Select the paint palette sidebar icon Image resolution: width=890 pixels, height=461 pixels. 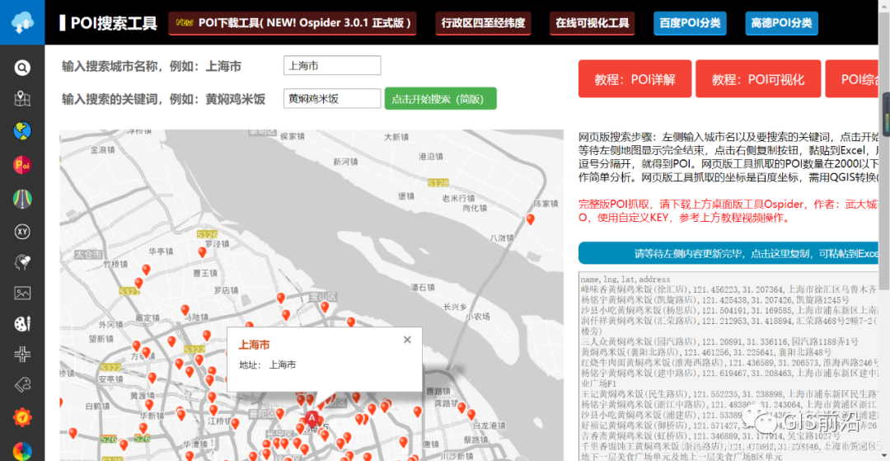click(22, 323)
